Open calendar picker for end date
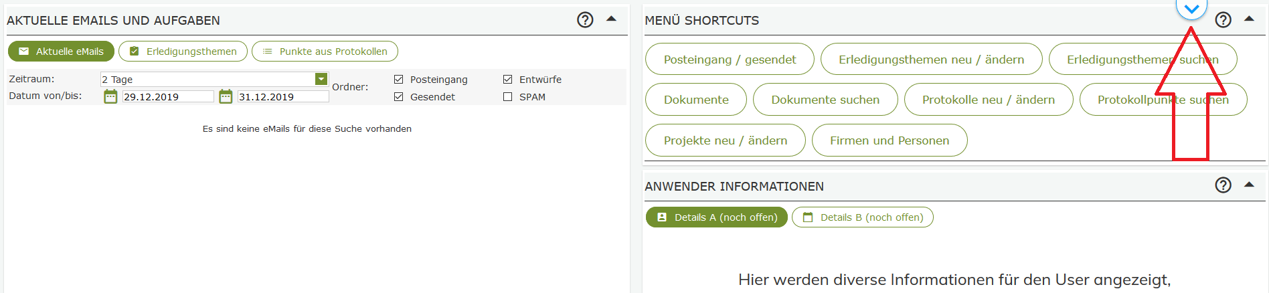The image size is (1269, 293). pos(226,97)
